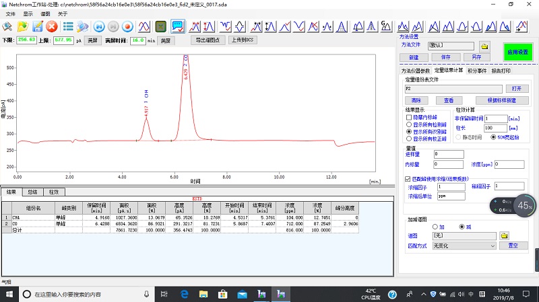Open file with the yellow folder icon
This screenshot has height=302, width=539.
pyautogui.click(x=23, y=26)
